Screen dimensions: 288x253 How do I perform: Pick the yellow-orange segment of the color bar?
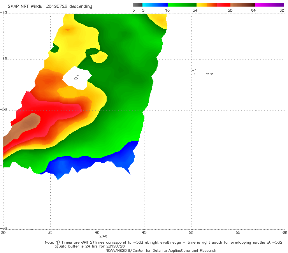(207, 5)
